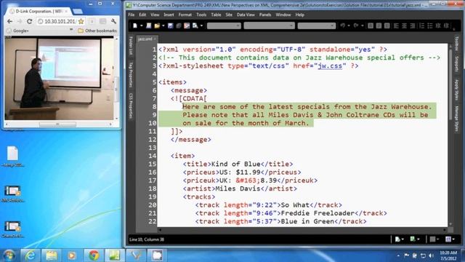This screenshot has width=465, height=262.
Task: Open the Site menu
Action: [229, 15]
